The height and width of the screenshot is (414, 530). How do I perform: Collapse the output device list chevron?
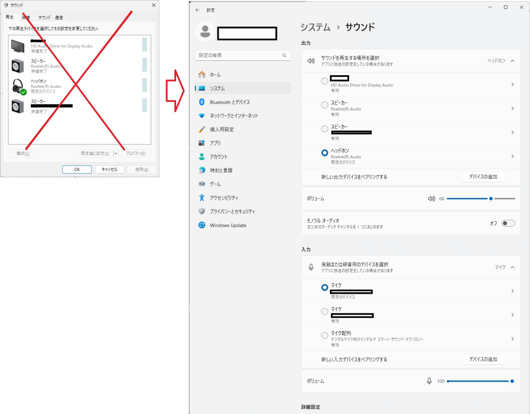[512, 61]
